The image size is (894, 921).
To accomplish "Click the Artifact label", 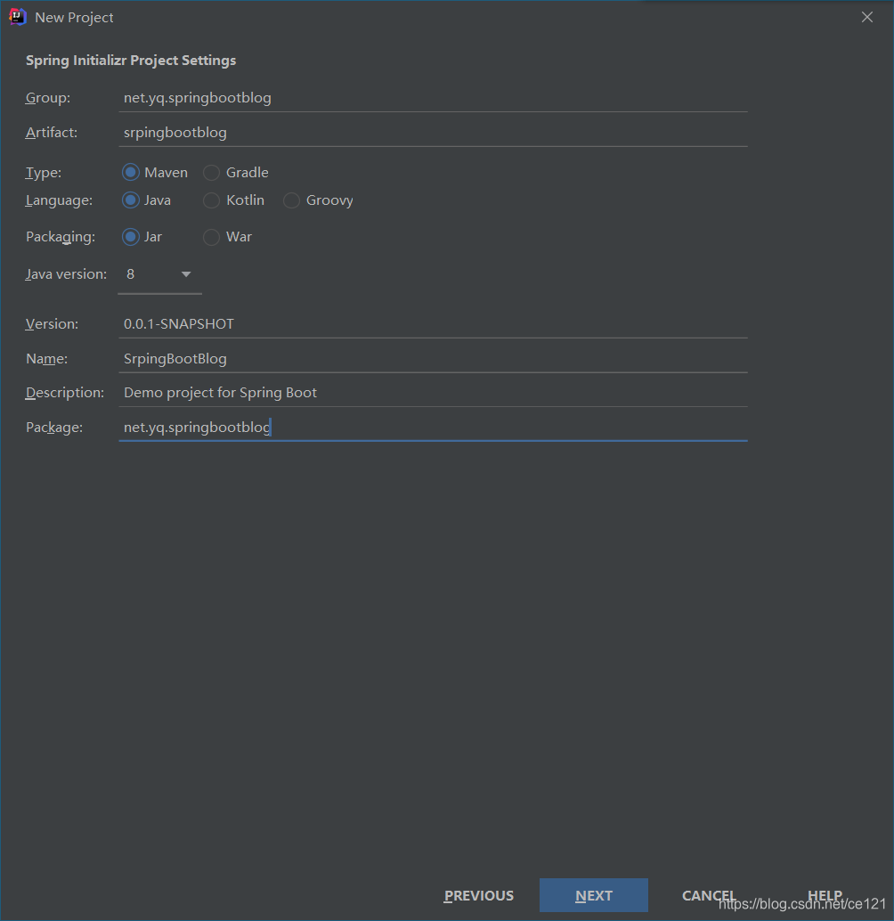I will tap(51, 132).
